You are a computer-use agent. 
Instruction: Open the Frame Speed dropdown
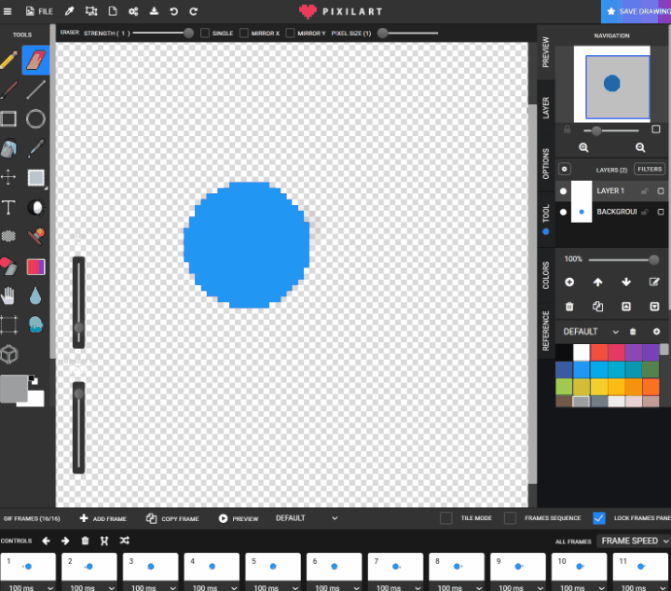tap(635, 541)
